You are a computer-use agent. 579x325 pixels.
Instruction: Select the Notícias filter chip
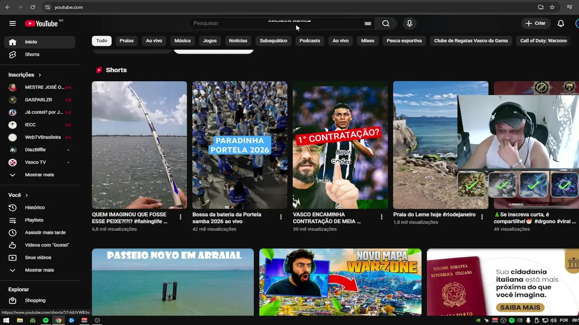[x=238, y=41]
